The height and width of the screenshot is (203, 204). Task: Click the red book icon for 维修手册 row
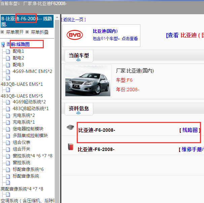71,147
